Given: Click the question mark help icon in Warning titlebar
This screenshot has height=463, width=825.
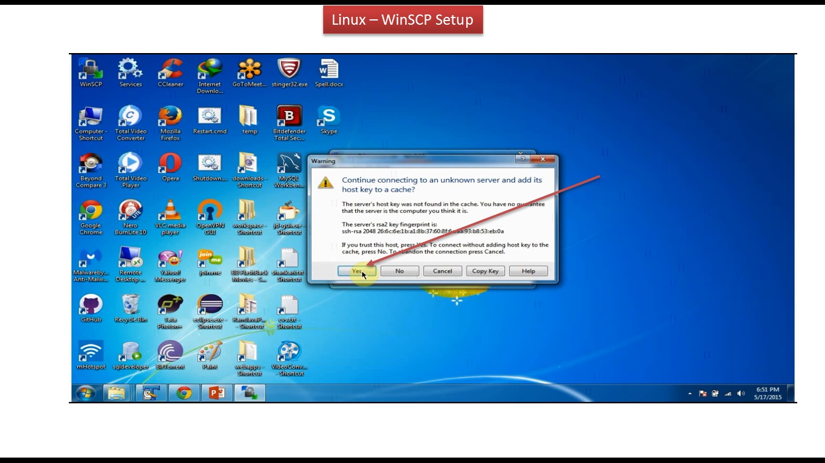Looking at the screenshot, I should [x=522, y=159].
